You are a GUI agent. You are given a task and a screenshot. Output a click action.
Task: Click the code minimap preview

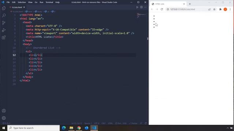coord(141,15)
